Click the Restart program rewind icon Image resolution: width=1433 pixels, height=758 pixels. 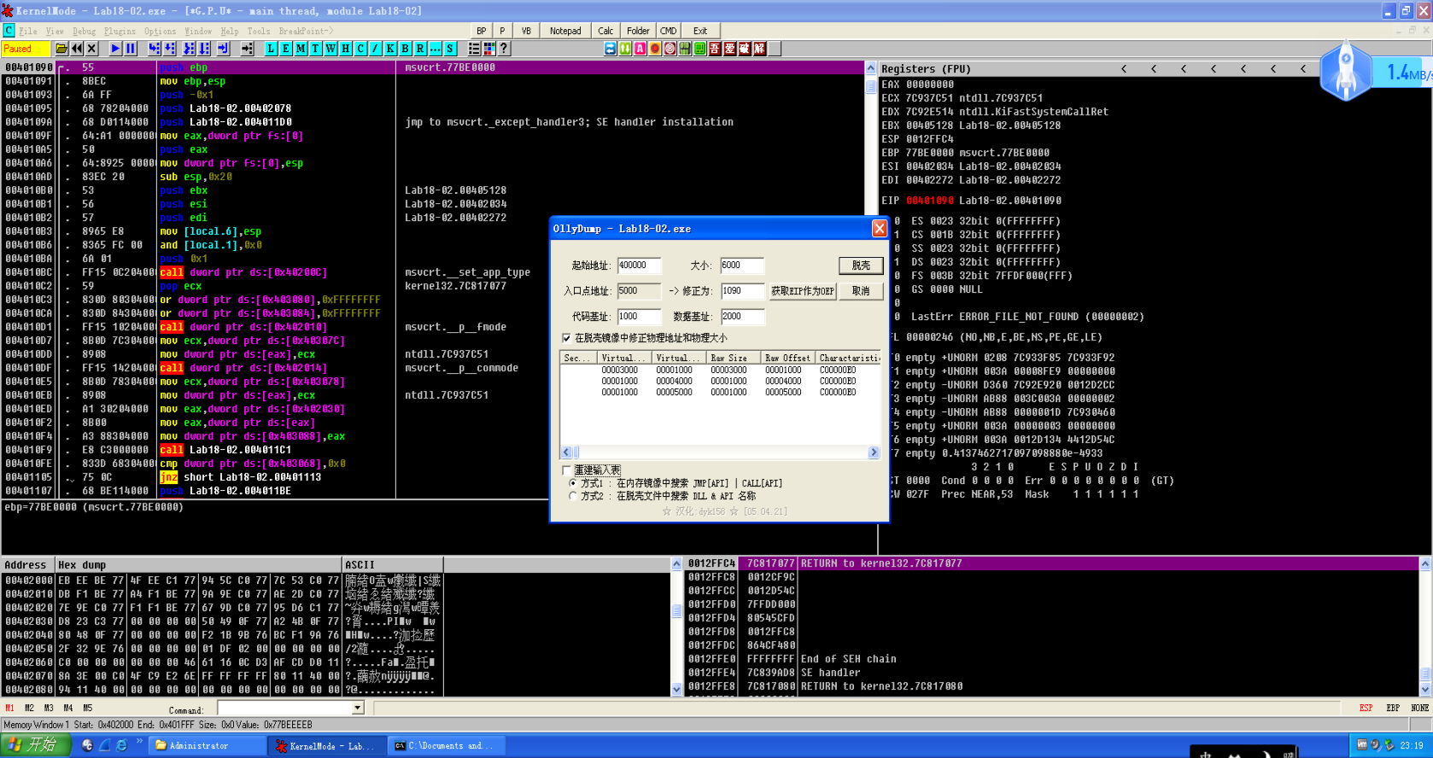point(77,49)
